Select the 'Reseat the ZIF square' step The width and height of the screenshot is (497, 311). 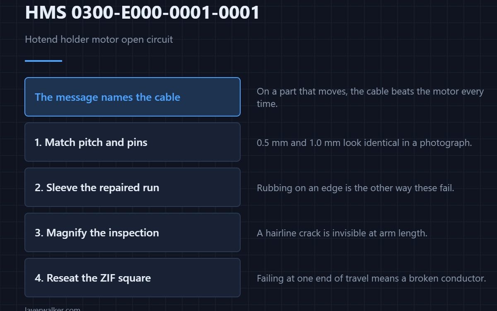point(133,277)
